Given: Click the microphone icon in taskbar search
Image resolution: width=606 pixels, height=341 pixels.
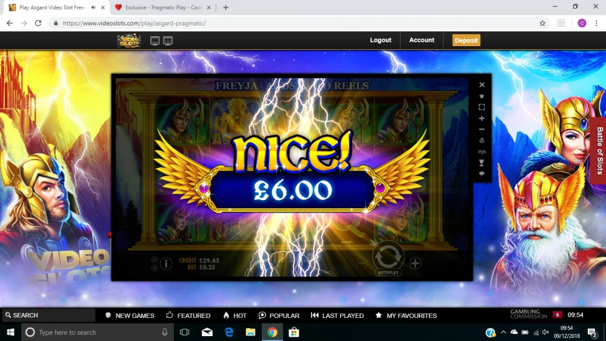Looking at the screenshot, I should click(165, 333).
